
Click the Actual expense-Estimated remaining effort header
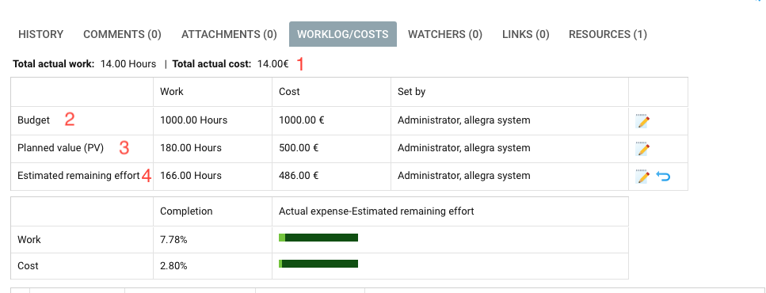pos(376,211)
